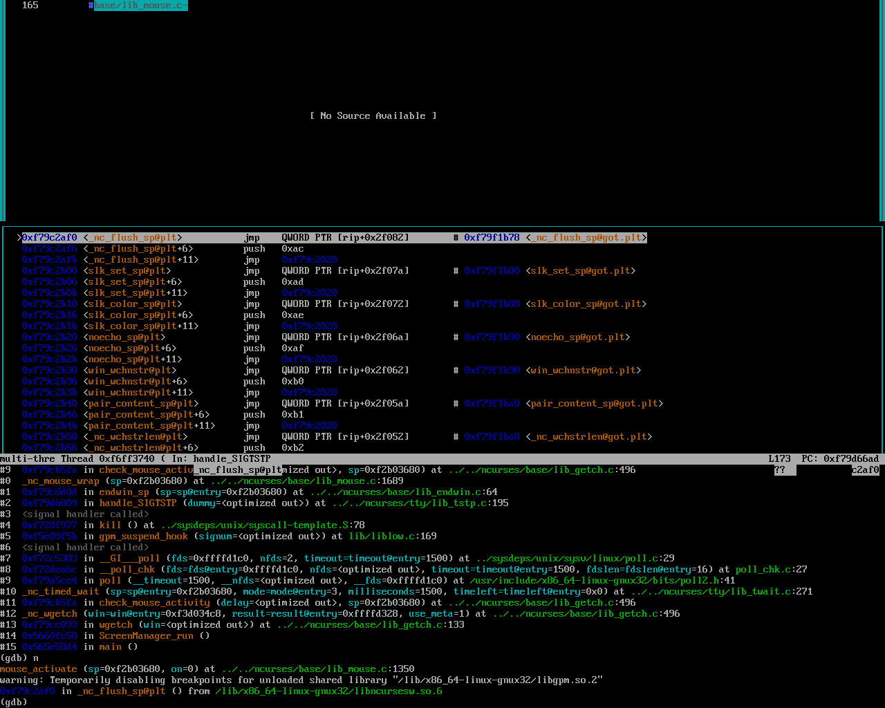The height and width of the screenshot is (708, 885).
Task: Select the ScreenManager_run frame #14
Action: pyautogui.click(x=146, y=636)
